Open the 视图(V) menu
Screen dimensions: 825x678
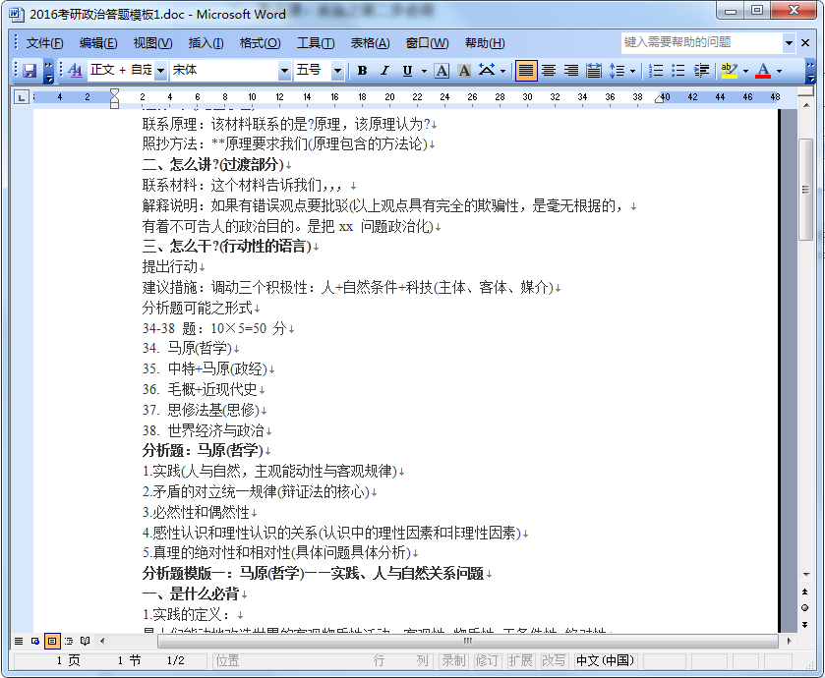[x=152, y=43]
